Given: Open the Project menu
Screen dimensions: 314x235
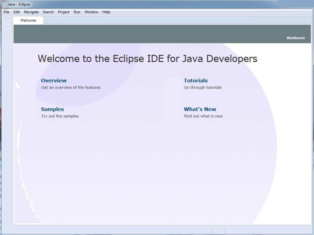Looking at the screenshot, I should point(64,12).
